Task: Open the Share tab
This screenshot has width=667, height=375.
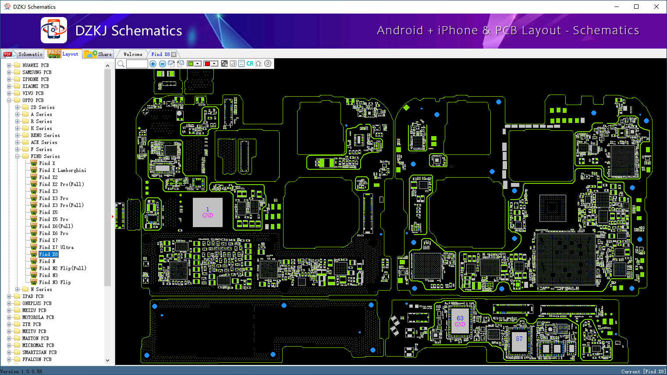Action: (x=98, y=54)
